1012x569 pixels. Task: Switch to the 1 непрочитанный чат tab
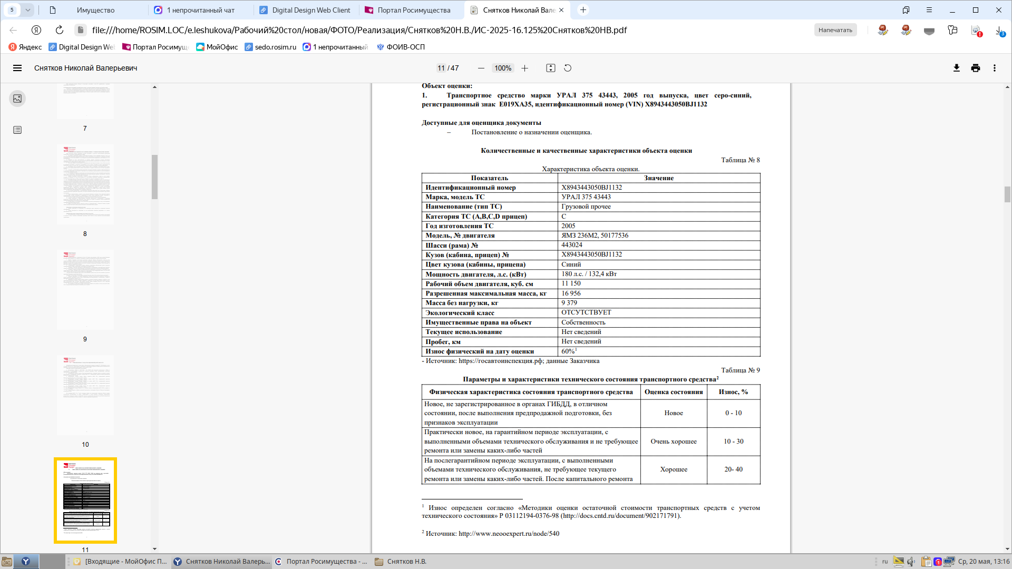(201, 10)
